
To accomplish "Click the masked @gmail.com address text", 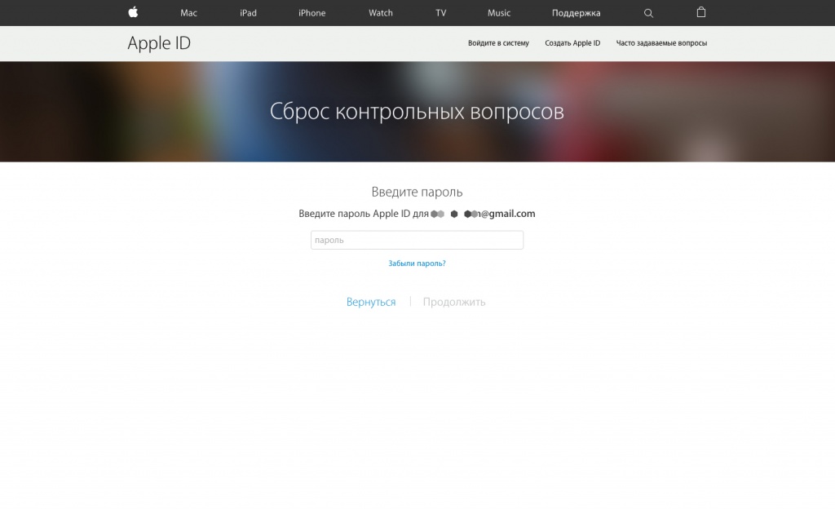I will pos(483,214).
